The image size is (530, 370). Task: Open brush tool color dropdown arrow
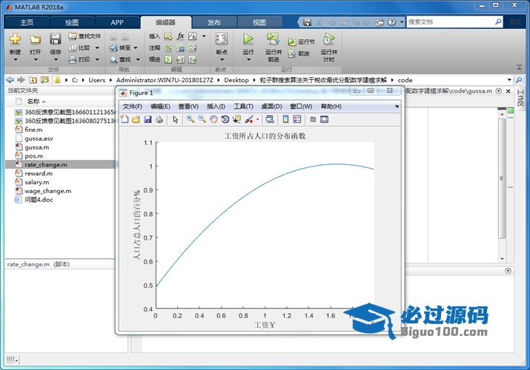tap(257, 119)
